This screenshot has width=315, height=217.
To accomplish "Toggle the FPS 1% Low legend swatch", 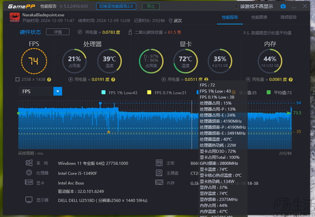I will [103, 93].
